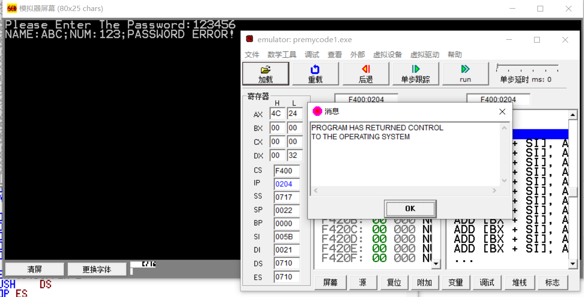Screen dimensions: 584x297
Task: Click the 单步跟踪 (single step) button
Action: pos(415,74)
